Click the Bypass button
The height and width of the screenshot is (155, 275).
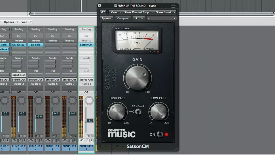106,18
